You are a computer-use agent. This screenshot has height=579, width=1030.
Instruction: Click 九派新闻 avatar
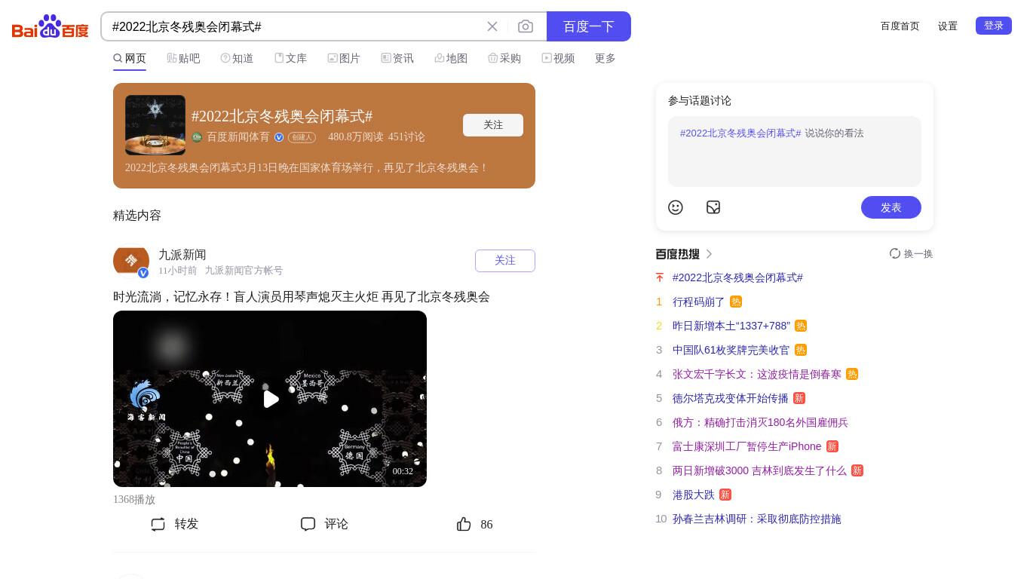click(x=131, y=261)
